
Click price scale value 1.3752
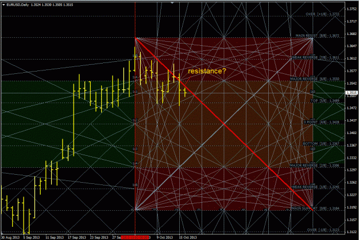[x=352, y=9]
